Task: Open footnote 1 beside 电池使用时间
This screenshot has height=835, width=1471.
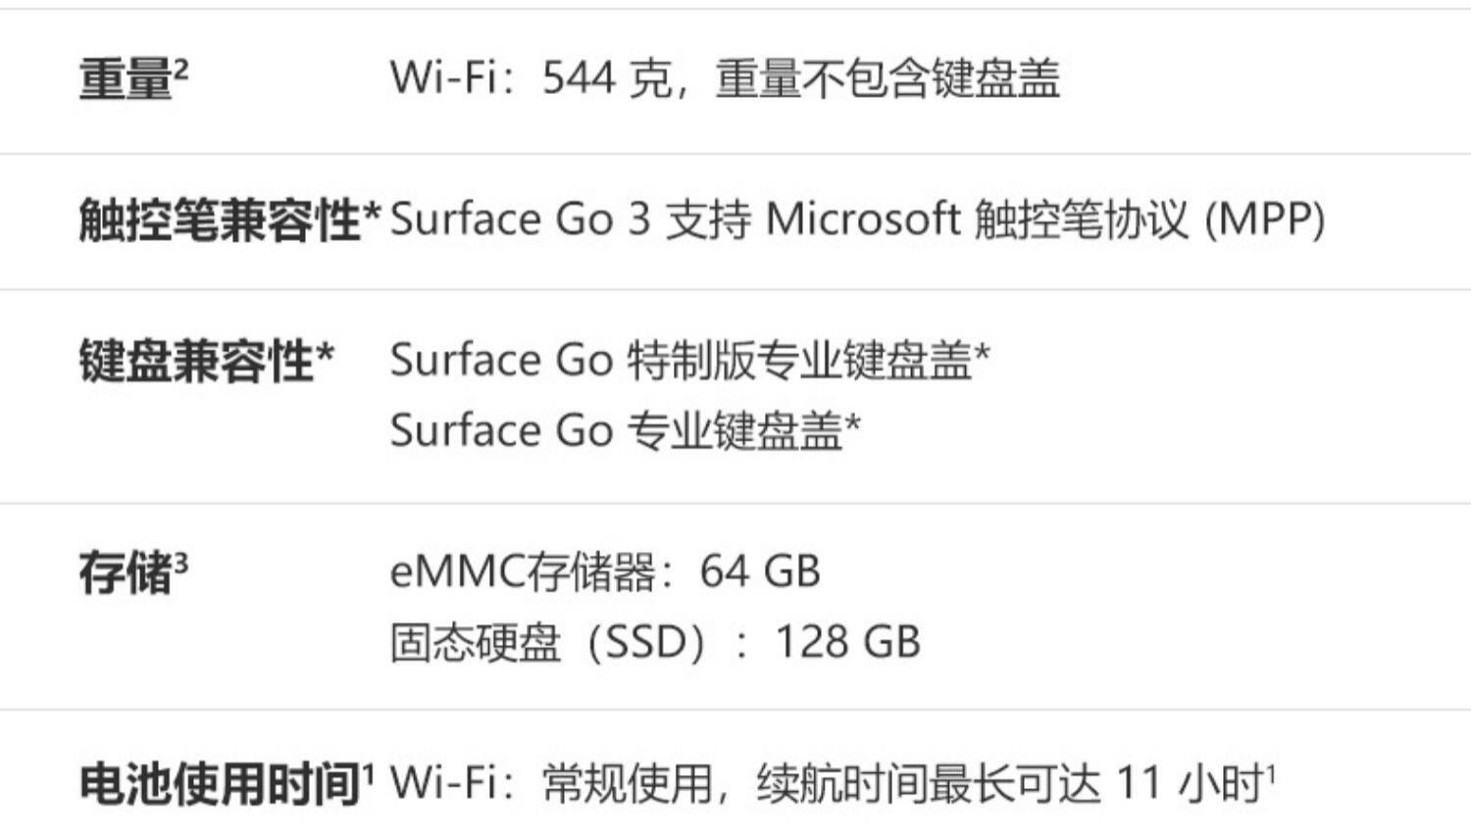Action: pos(369,774)
